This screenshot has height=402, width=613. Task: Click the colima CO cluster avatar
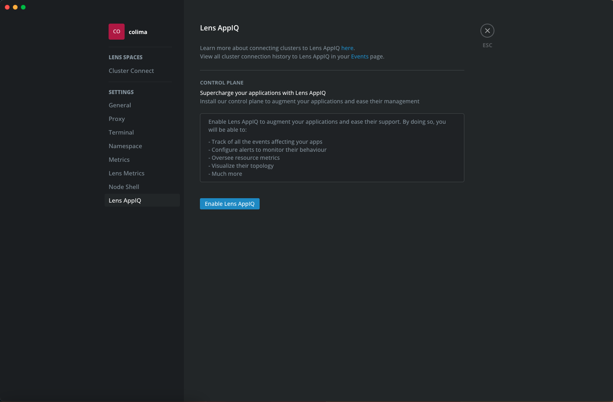coord(117,32)
